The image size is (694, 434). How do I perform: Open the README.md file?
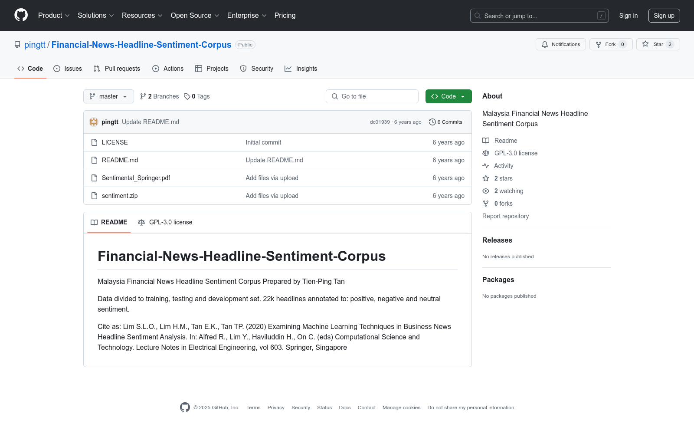(120, 160)
